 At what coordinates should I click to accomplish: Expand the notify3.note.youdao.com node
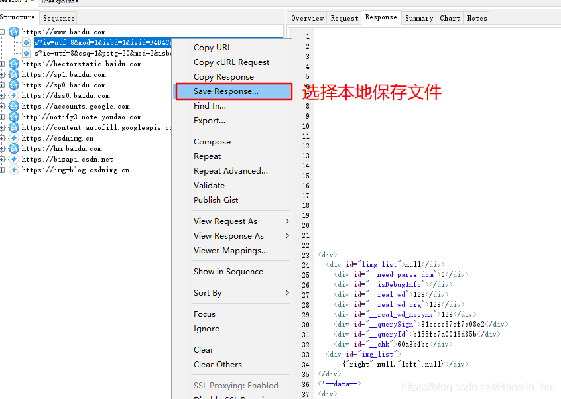click(x=2, y=117)
